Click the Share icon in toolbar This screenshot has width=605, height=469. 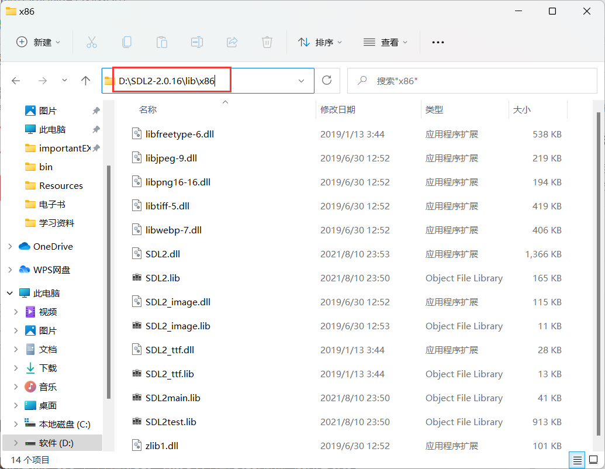click(232, 42)
